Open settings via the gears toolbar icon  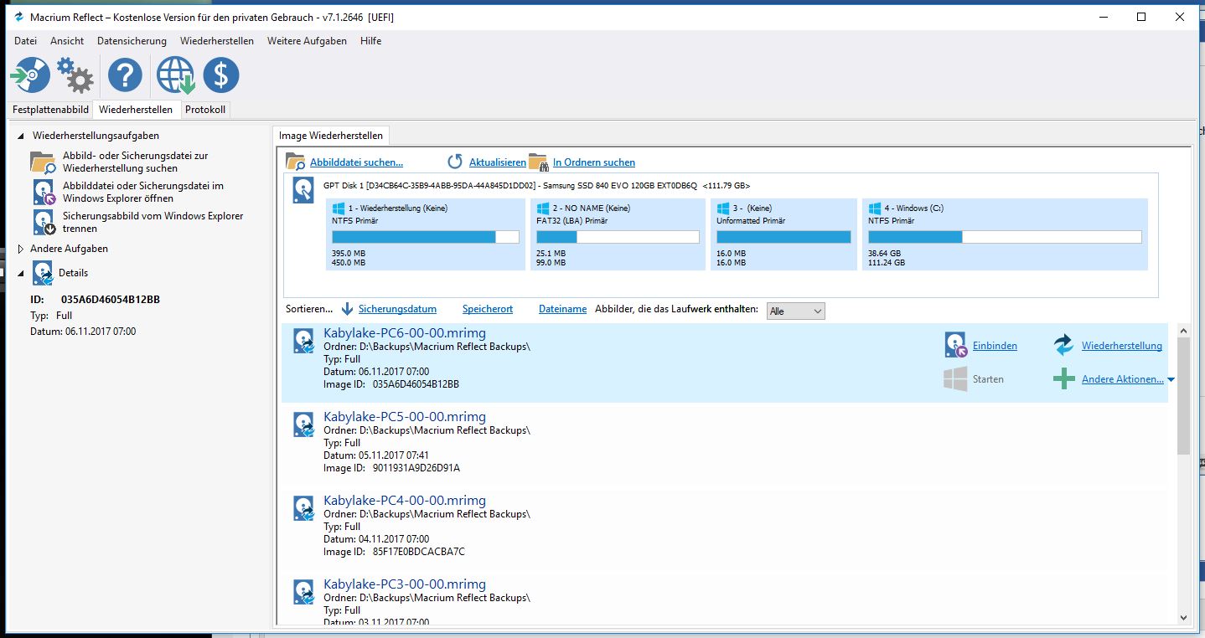pyautogui.click(x=75, y=75)
